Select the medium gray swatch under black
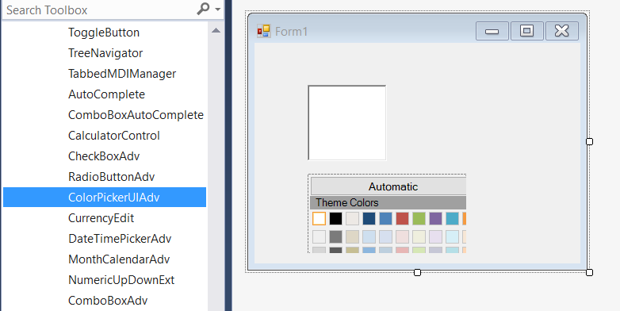 335,236
